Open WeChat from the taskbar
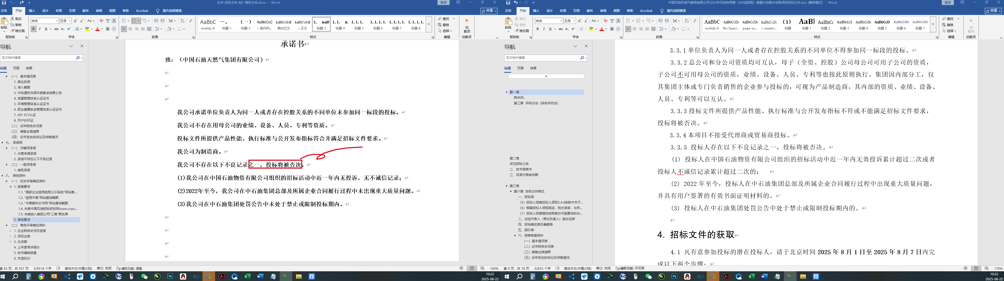 click(144, 276)
